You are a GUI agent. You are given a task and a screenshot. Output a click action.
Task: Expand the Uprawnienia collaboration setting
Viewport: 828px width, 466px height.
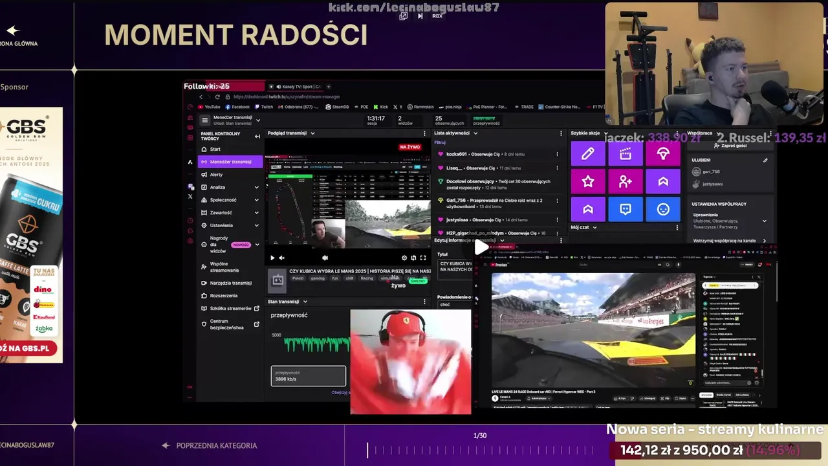(x=765, y=221)
